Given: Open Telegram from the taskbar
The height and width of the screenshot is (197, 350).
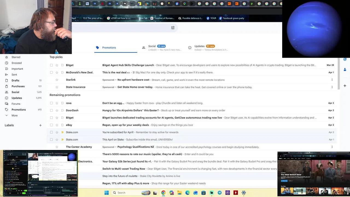Looking at the screenshot, I should point(220,193).
